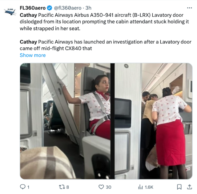View analytics via the bar chart icon
The image size is (197, 194).
click(140, 187)
